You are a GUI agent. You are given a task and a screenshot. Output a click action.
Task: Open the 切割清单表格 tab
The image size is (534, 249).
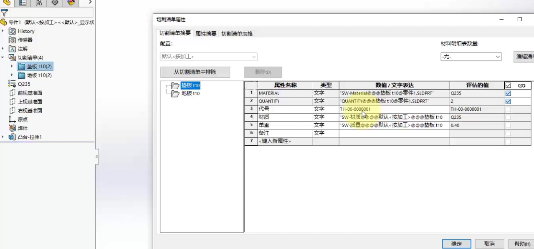click(237, 33)
